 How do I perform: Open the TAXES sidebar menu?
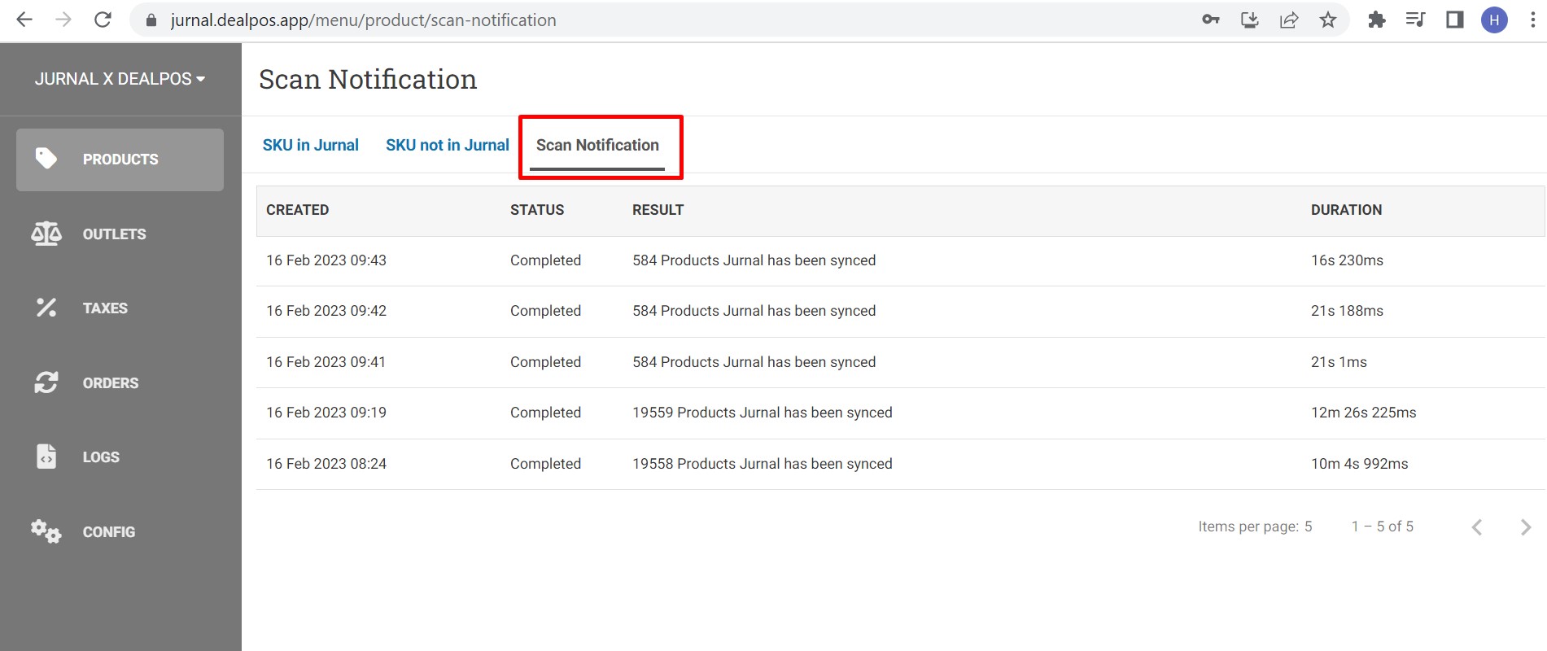coord(120,308)
